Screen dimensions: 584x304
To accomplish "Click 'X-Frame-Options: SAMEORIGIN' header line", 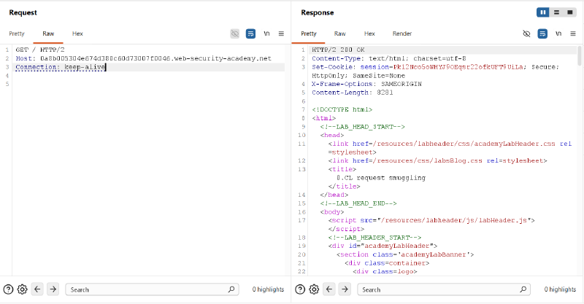I will (366, 84).
